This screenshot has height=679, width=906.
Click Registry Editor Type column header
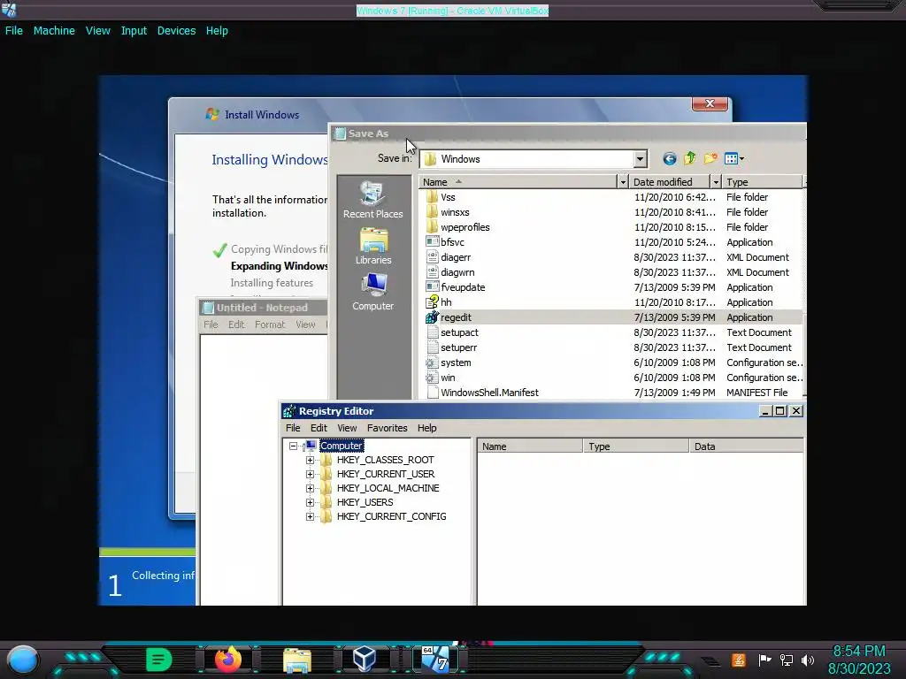(x=636, y=446)
